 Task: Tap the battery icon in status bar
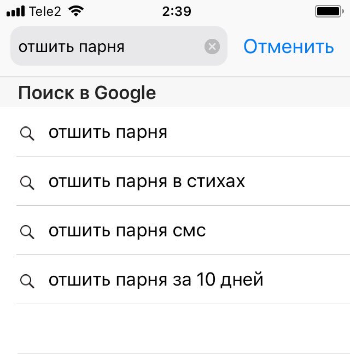[x=329, y=11]
